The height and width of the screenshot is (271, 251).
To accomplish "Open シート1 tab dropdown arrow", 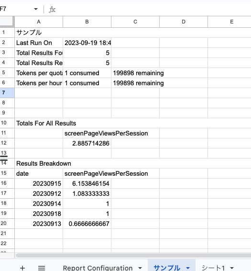I will coord(232,268).
